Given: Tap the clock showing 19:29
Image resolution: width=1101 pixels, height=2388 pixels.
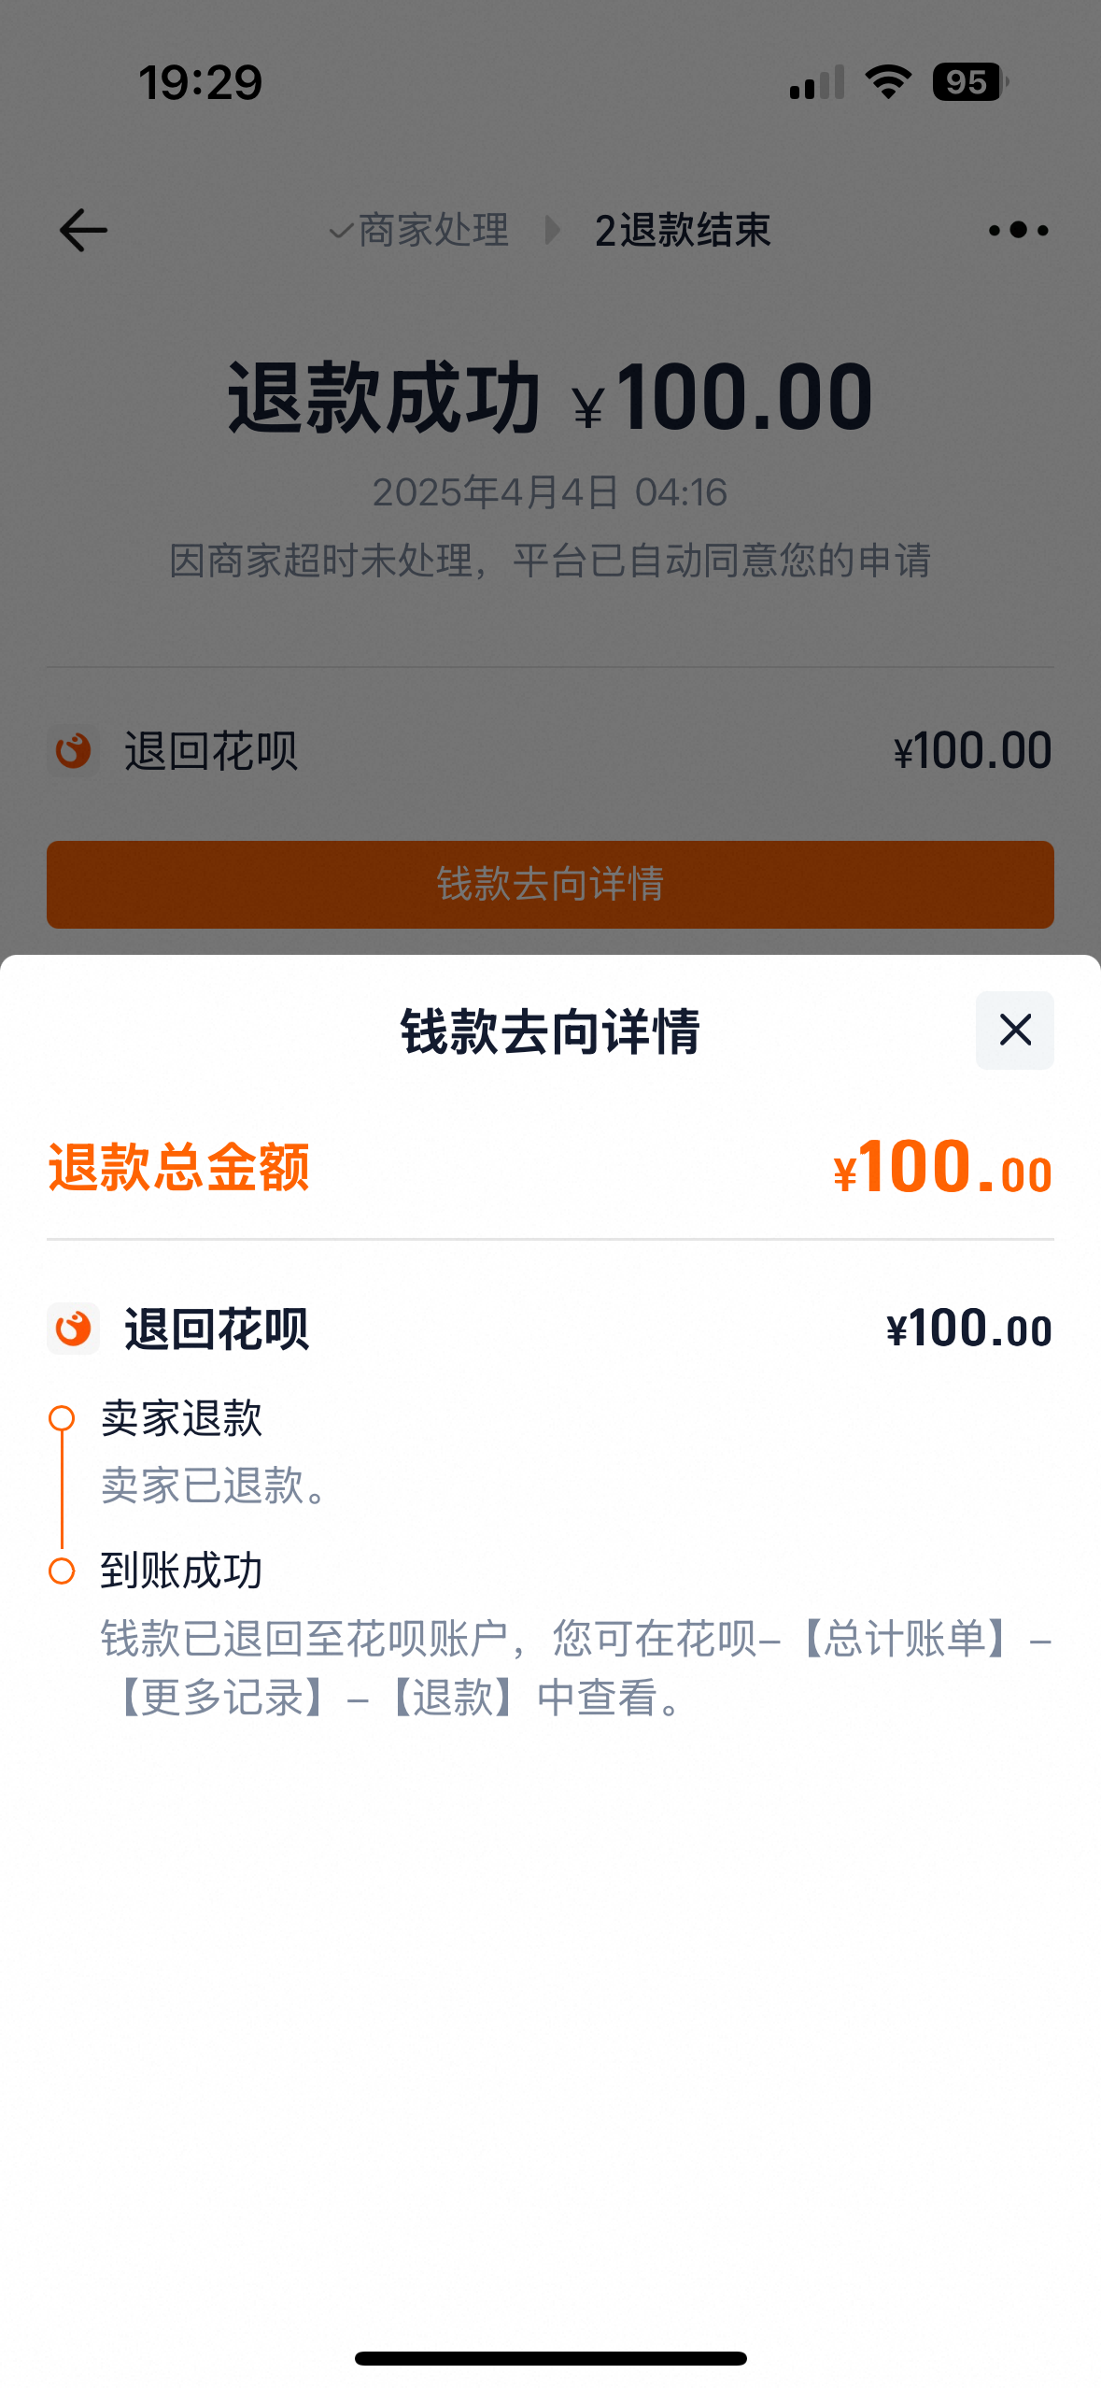Looking at the screenshot, I should [201, 82].
